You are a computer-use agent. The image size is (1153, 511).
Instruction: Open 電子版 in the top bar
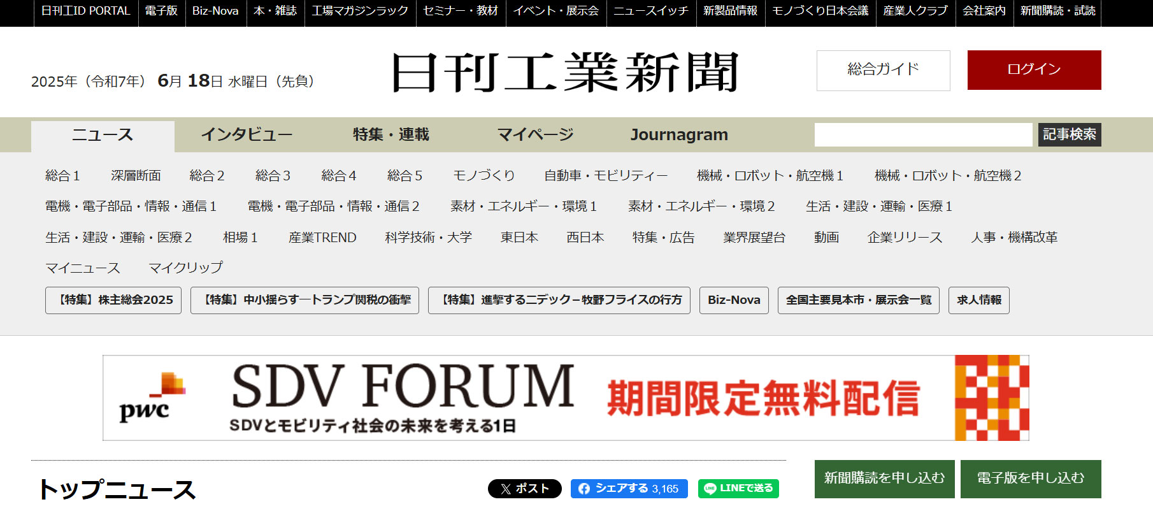pos(161,11)
